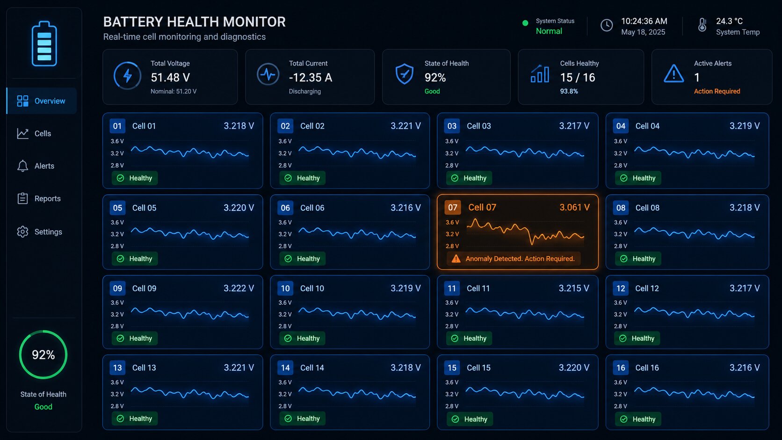Click the Settings gear icon
The height and width of the screenshot is (440, 782).
[22, 231]
